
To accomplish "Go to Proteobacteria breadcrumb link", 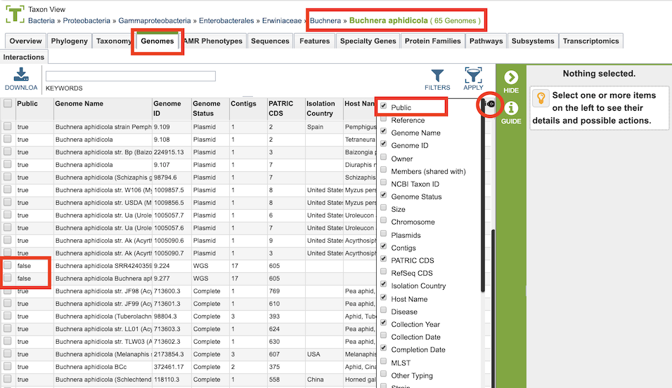I will coord(86,20).
